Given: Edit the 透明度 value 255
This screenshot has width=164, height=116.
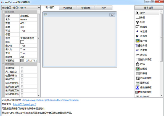Looking at the screenshot, I should (28, 57).
